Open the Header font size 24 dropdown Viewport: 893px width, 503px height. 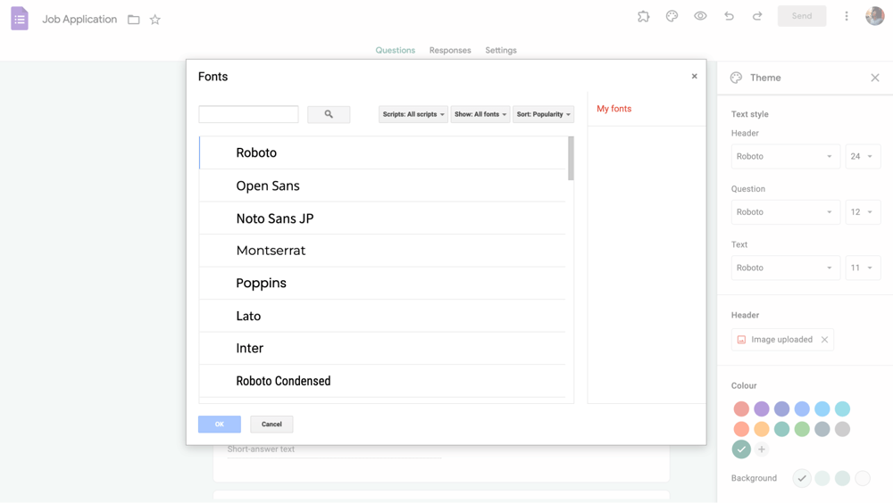tap(863, 156)
